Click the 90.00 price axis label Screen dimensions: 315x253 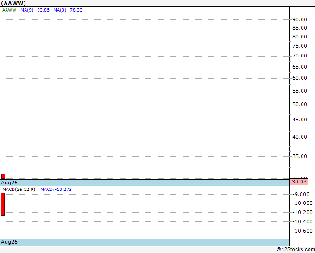point(300,19)
